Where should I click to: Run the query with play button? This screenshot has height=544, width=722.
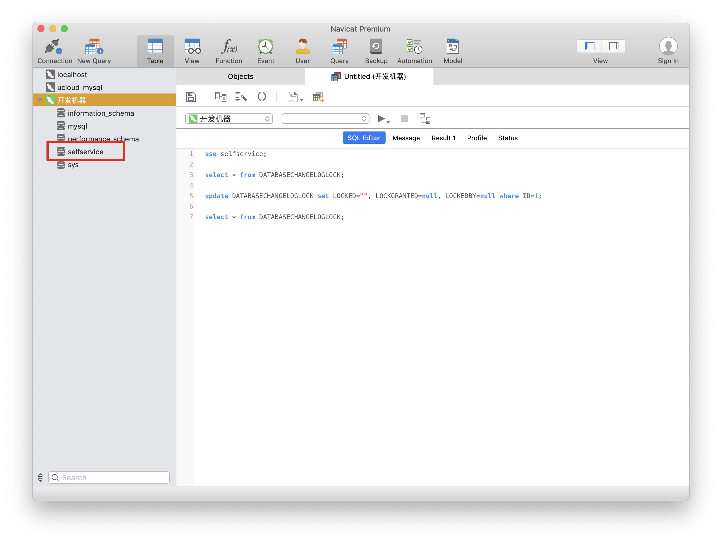coord(381,119)
